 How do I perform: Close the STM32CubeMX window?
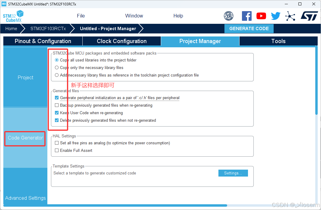click(x=314, y=4)
